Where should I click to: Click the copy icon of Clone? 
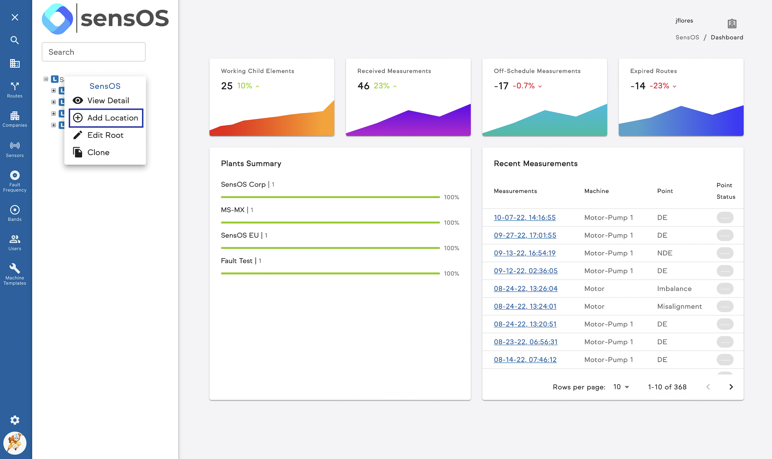pyautogui.click(x=78, y=152)
